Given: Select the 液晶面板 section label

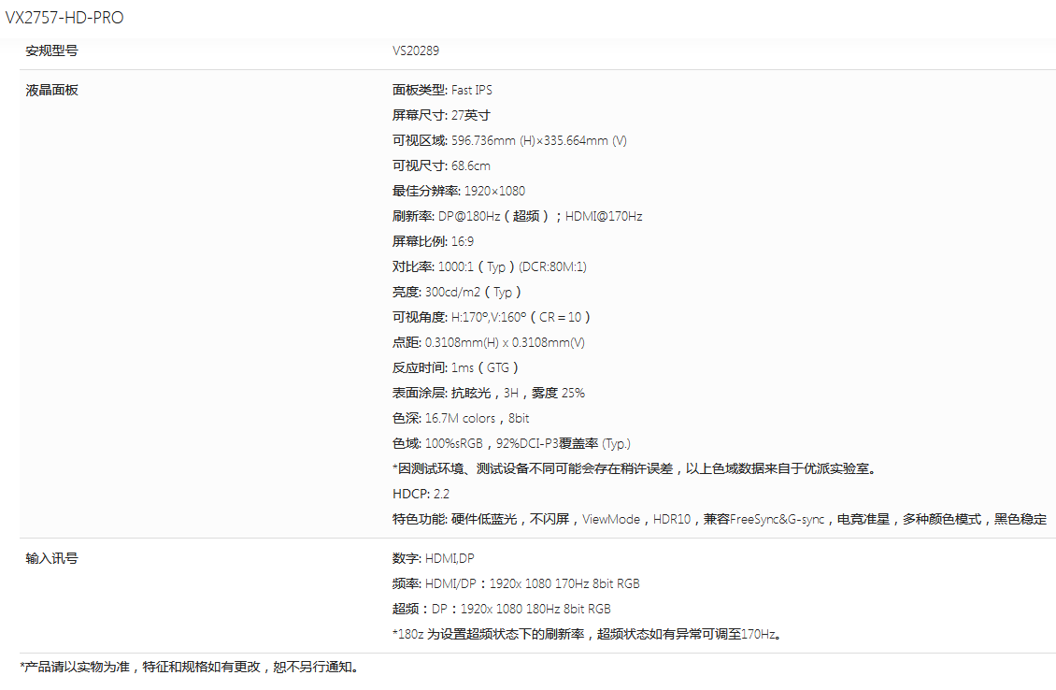Looking at the screenshot, I should pyautogui.click(x=51, y=91).
